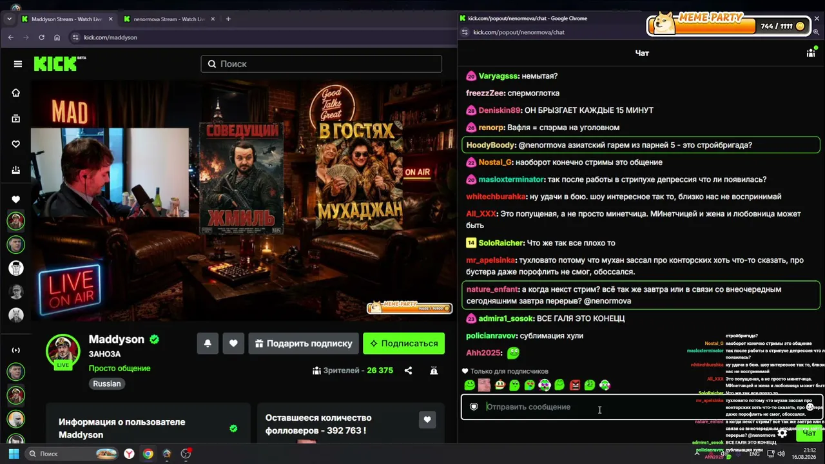Click the stream video player
Image resolution: width=825 pixels, height=464 pixels.
tap(244, 200)
